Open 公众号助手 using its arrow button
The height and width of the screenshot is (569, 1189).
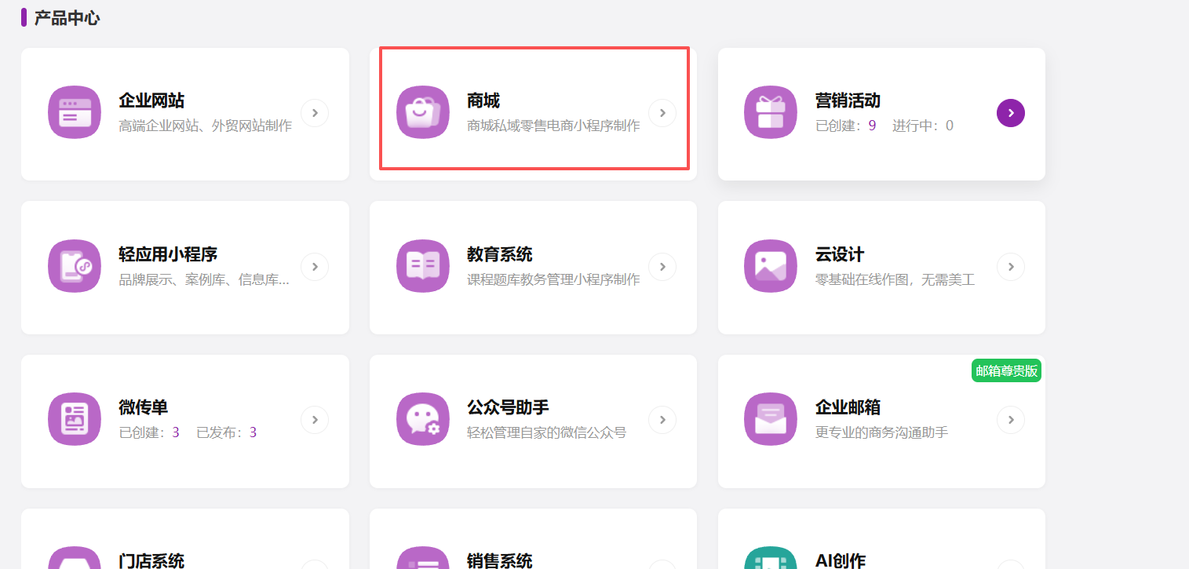(662, 420)
